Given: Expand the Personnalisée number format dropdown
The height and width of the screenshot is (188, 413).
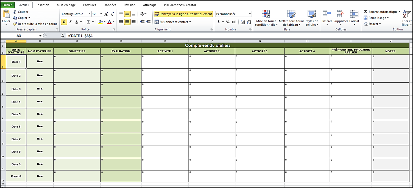Looking at the screenshot, I should pyautogui.click(x=250, y=14).
